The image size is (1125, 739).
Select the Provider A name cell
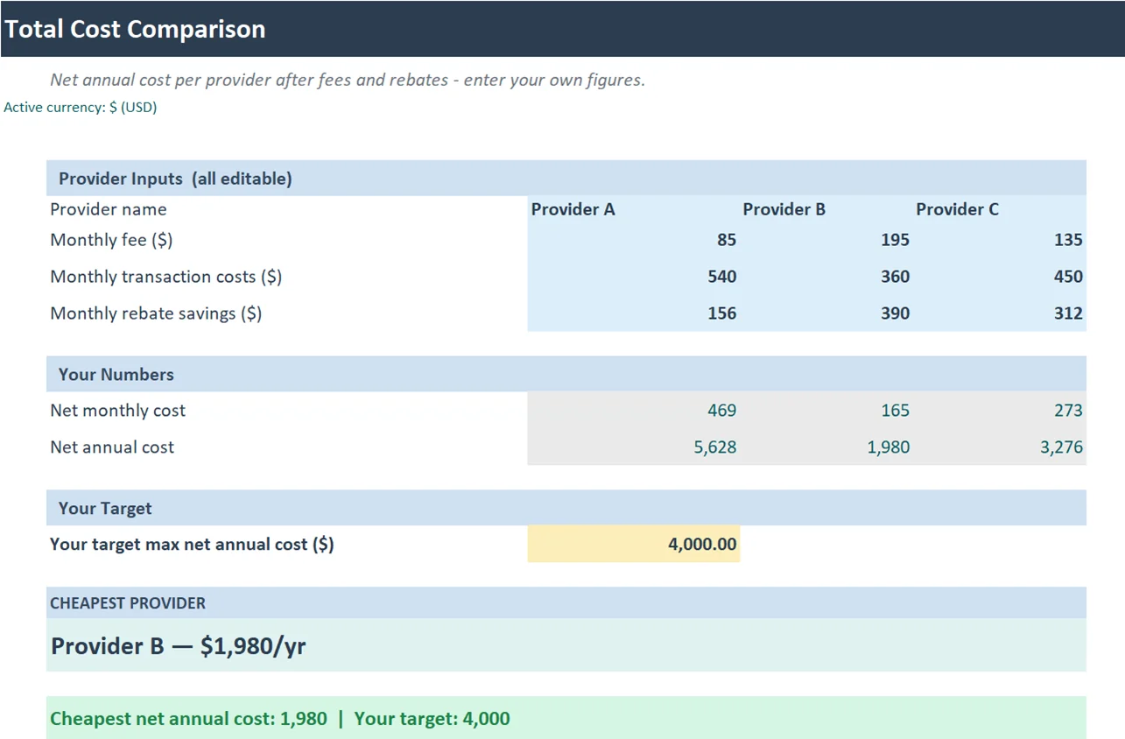click(x=634, y=209)
